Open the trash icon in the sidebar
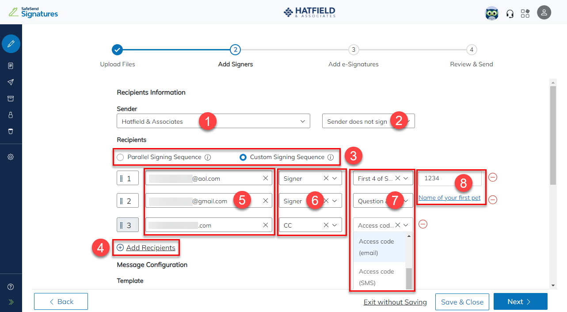The height and width of the screenshot is (312, 567). click(11, 131)
